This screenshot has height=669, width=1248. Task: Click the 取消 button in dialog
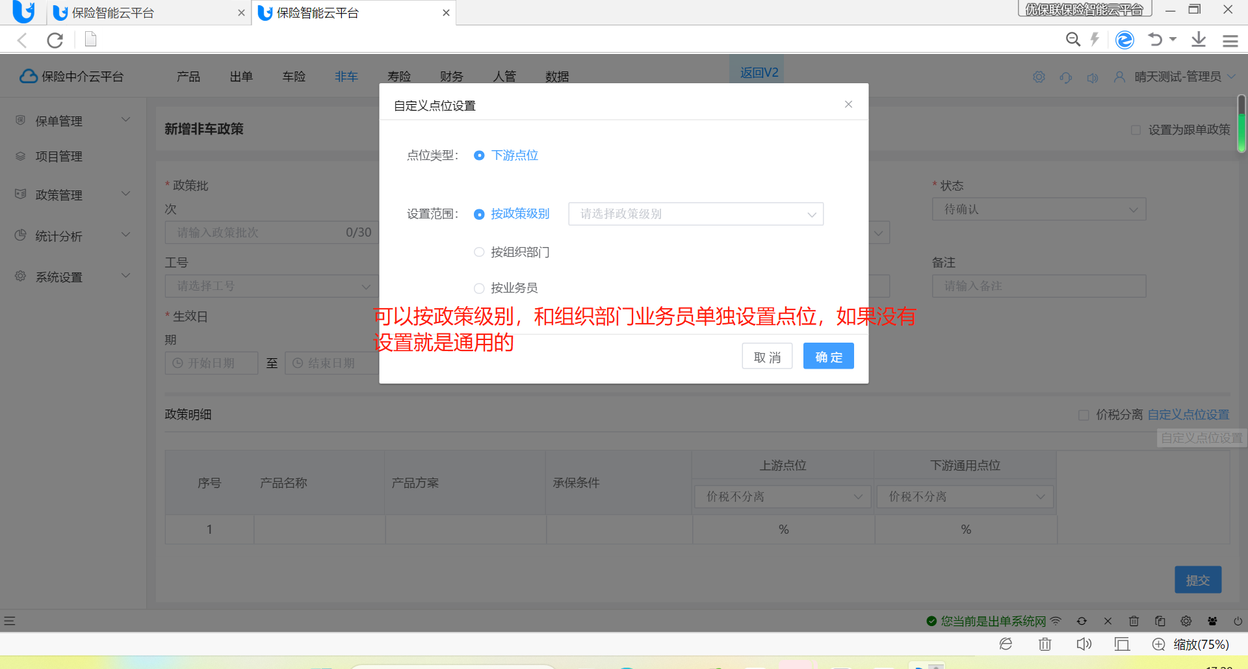(767, 356)
